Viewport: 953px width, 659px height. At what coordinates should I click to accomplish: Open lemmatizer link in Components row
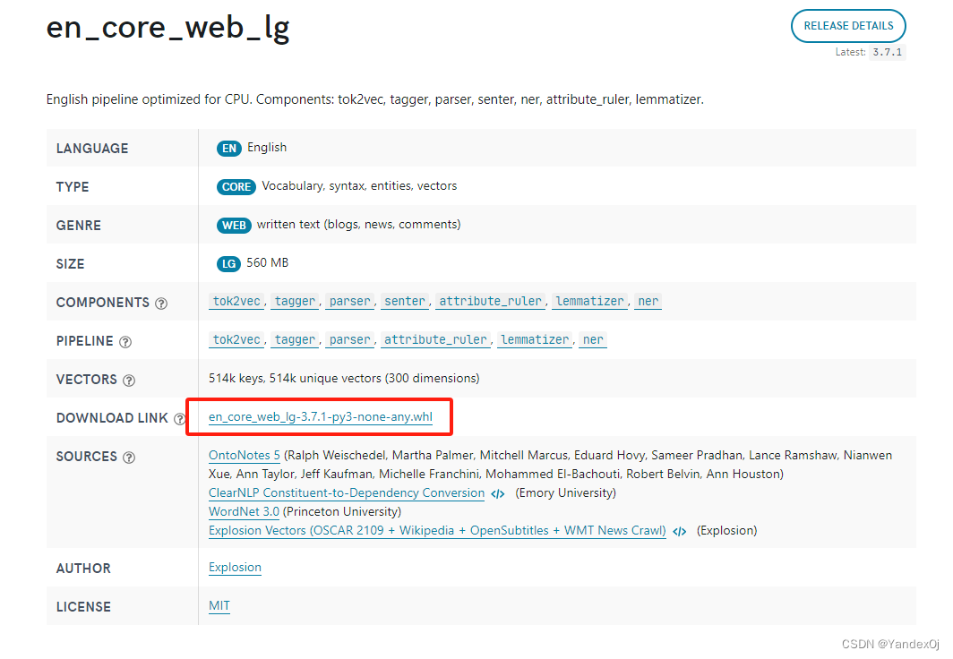pos(589,301)
